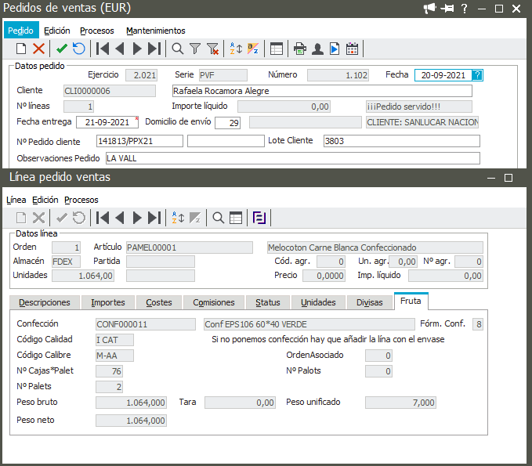Click the help question mark in title bar
This screenshot has height=466, width=532.
465,9
